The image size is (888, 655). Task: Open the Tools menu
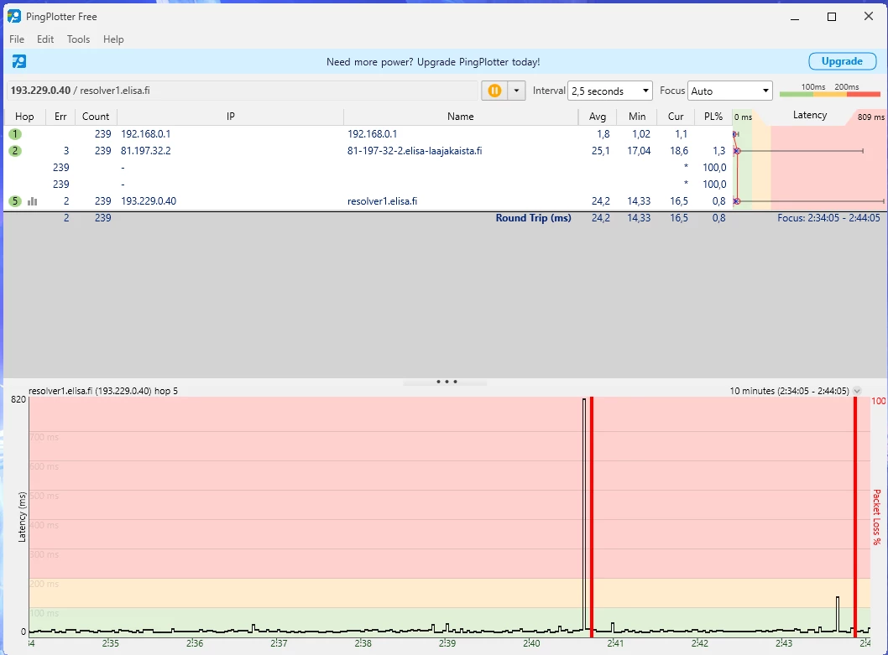(x=78, y=39)
